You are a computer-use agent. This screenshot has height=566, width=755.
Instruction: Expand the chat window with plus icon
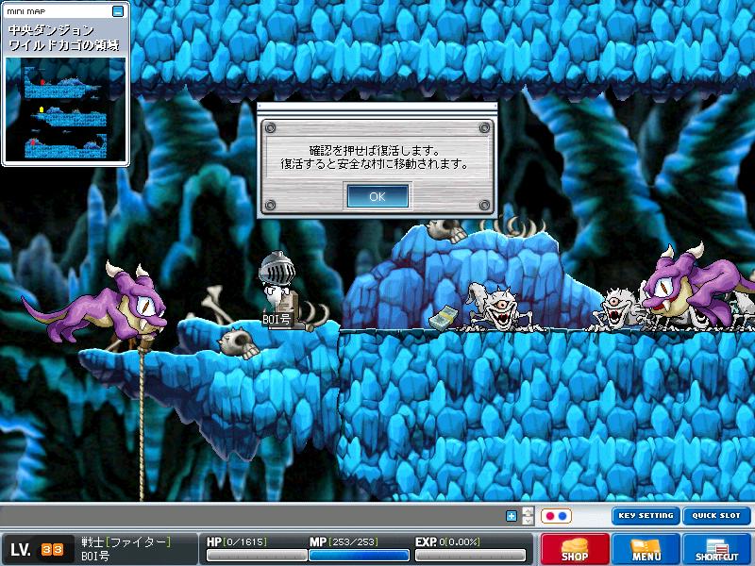512,516
